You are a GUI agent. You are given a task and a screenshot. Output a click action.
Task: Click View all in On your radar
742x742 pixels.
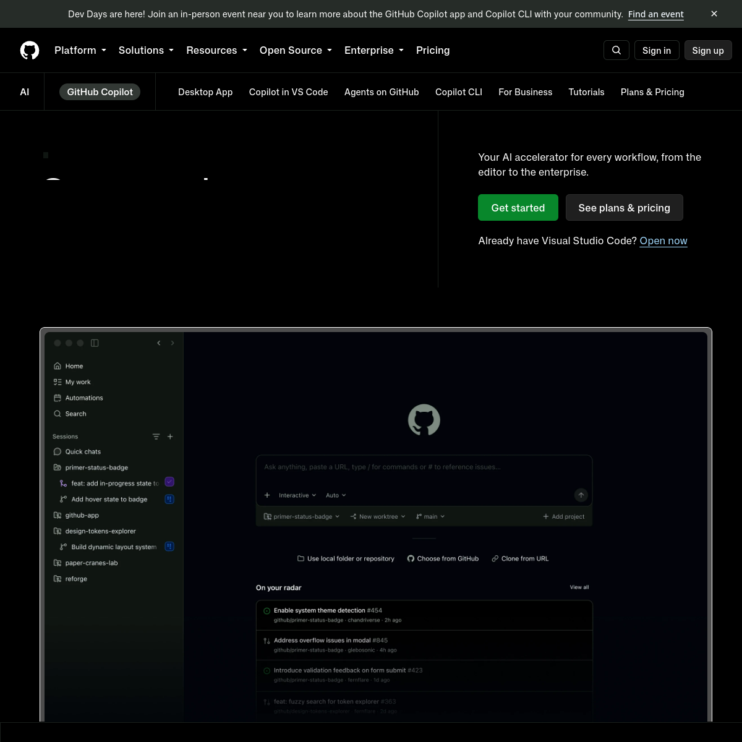point(579,587)
